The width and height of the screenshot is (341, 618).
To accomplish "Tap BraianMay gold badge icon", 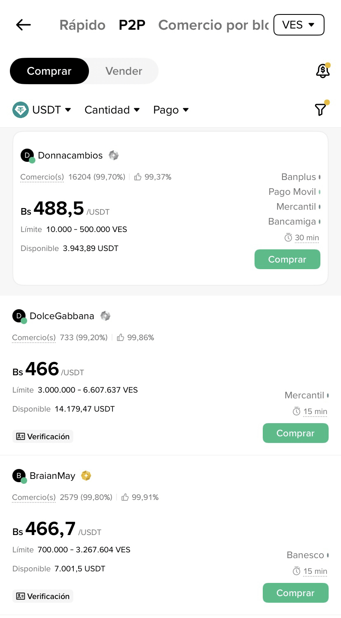I will pos(86,476).
